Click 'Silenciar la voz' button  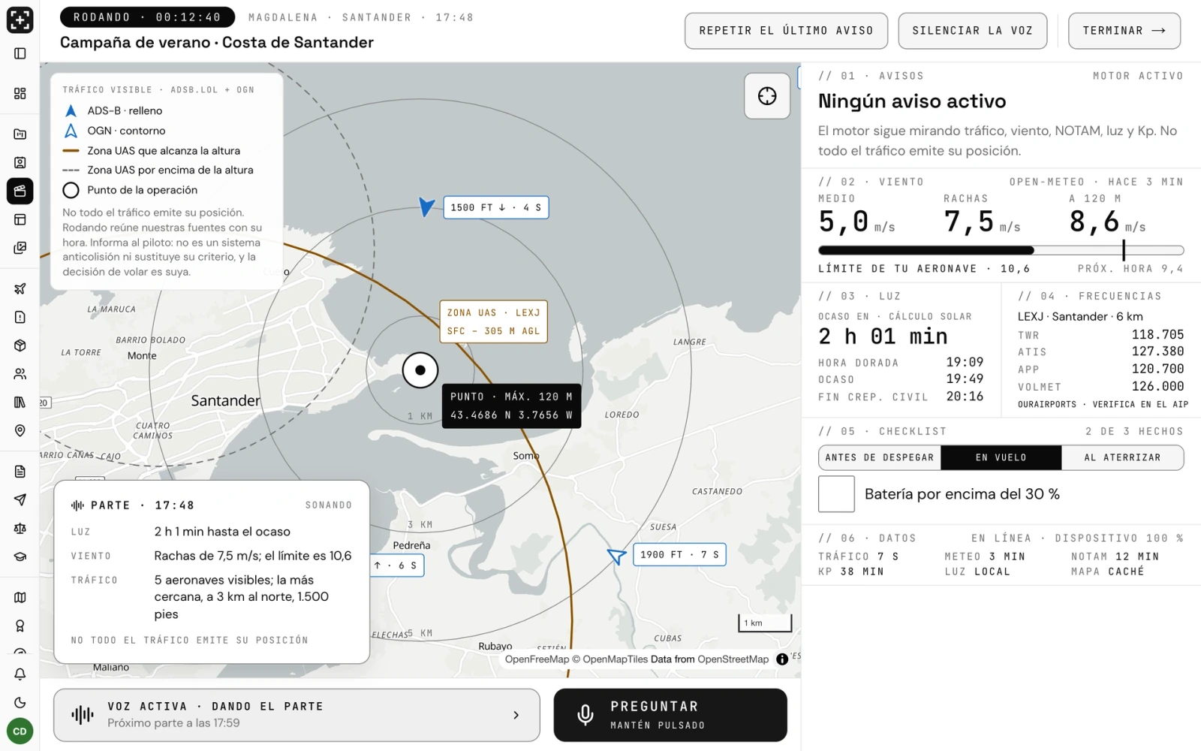coord(973,31)
